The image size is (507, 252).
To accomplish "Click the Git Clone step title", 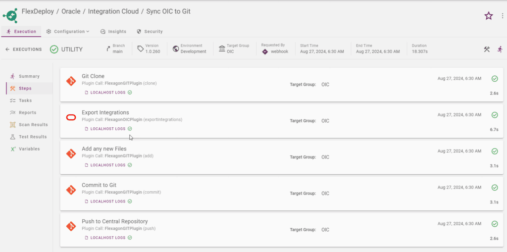I will (x=93, y=76).
